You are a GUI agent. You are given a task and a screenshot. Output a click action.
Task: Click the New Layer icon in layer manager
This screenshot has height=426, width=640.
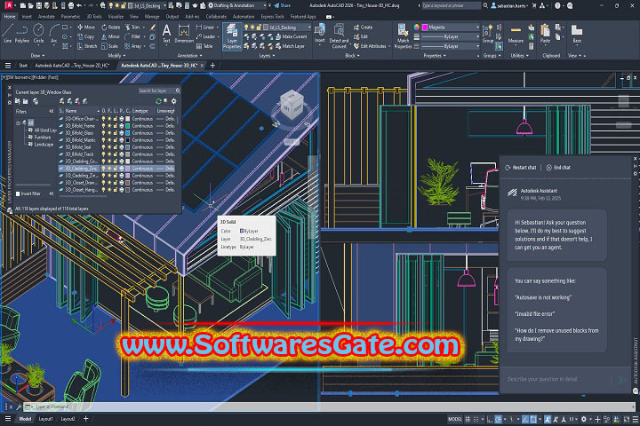click(x=61, y=101)
